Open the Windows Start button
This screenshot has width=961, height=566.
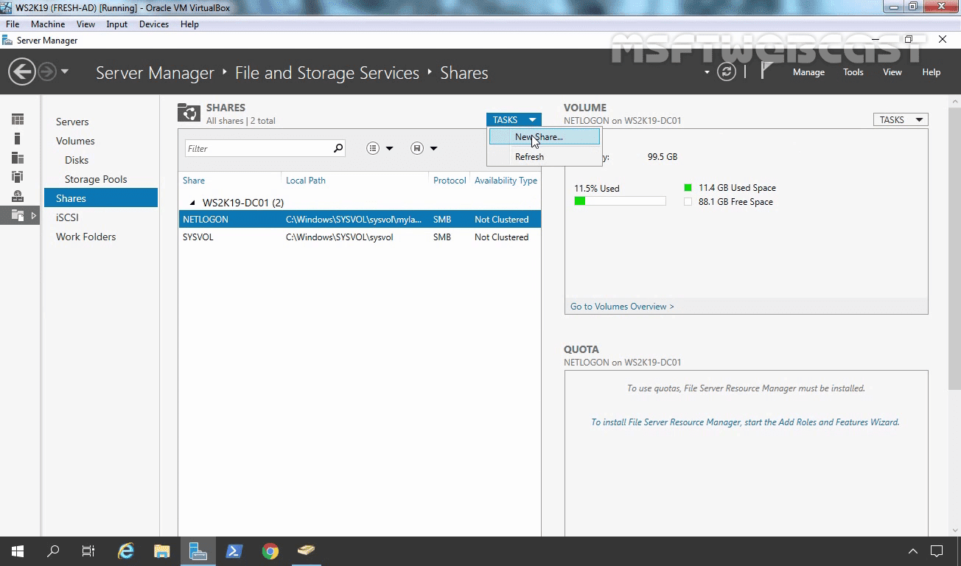click(x=18, y=551)
